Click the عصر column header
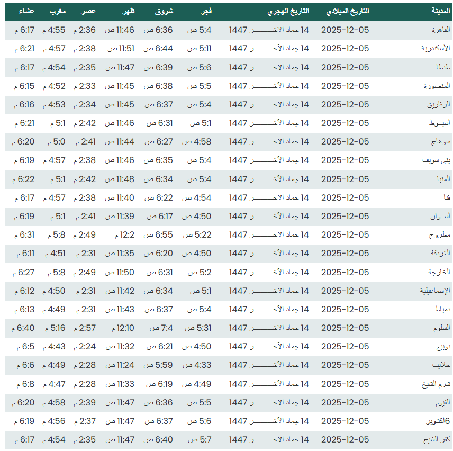Viewport: 453px width, 451px height. 88,12
